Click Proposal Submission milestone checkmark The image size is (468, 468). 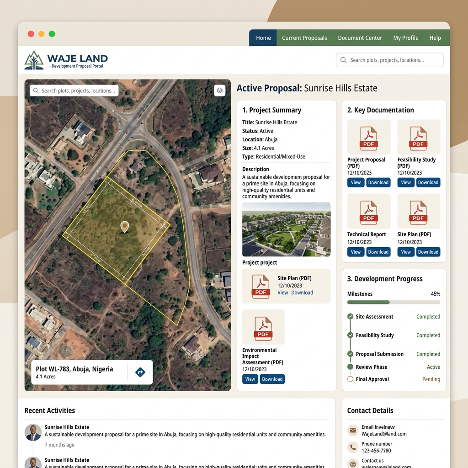351,354
